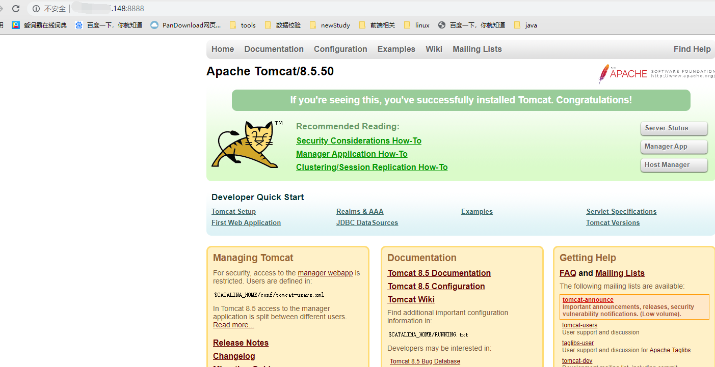This screenshot has width=715, height=367.
Task: Open the FAQ link under Getting Help
Action: pyautogui.click(x=568, y=273)
